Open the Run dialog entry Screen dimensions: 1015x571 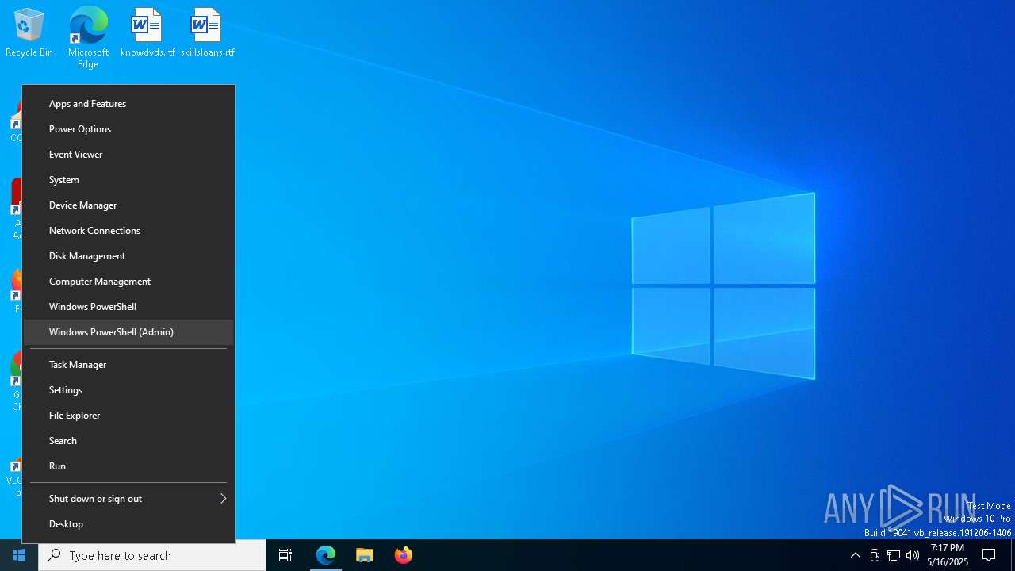pyautogui.click(x=128, y=466)
